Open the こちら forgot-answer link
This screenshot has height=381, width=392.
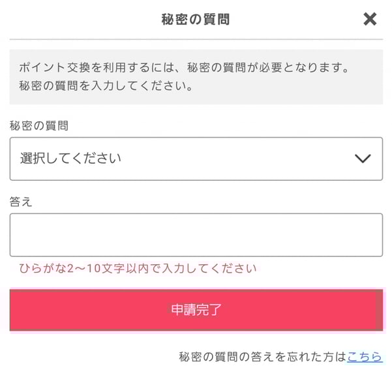pyautogui.click(x=365, y=357)
